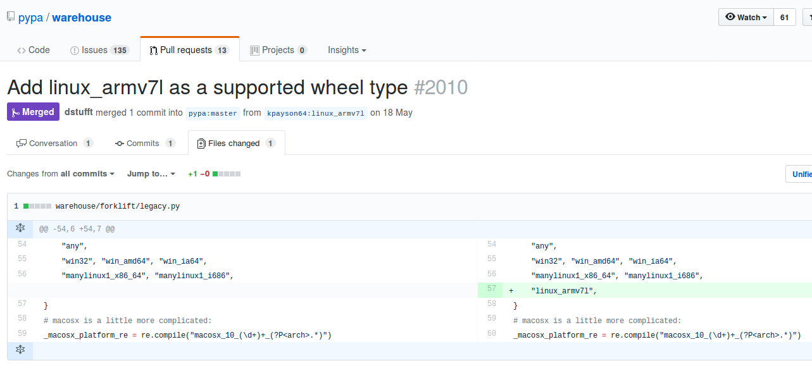
Task: Click the repository book icon beside pypa
Action: tap(11, 17)
